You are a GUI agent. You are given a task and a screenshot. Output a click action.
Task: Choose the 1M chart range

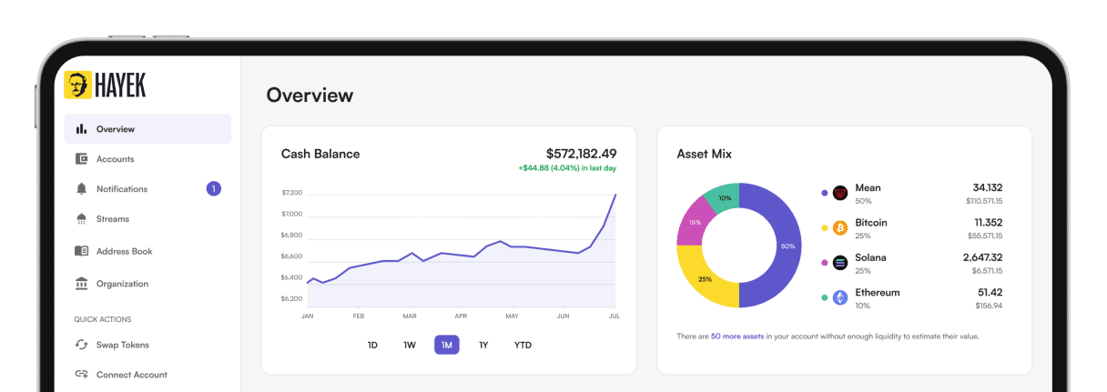coord(447,346)
